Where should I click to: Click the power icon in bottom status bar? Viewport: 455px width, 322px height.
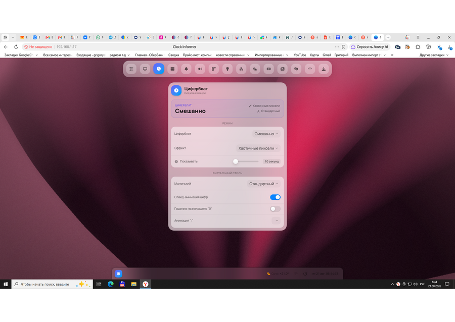[305, 274]
